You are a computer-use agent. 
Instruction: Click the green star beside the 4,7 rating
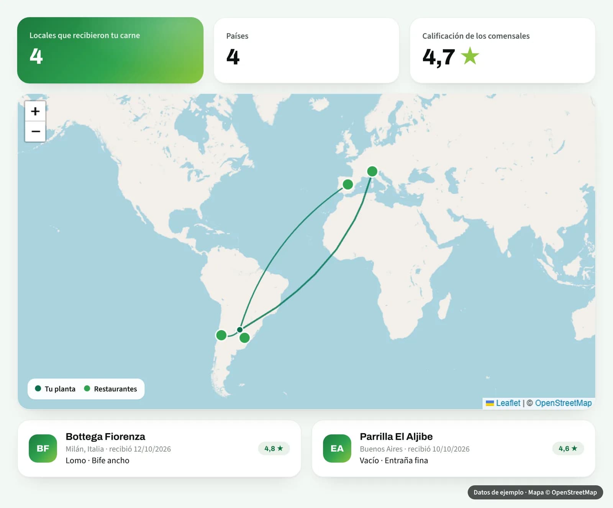pyautogui.click(x=470, y=56)
